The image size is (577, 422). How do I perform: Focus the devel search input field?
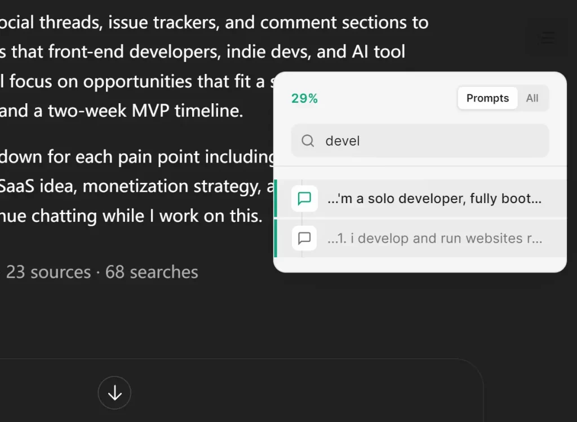420,140
